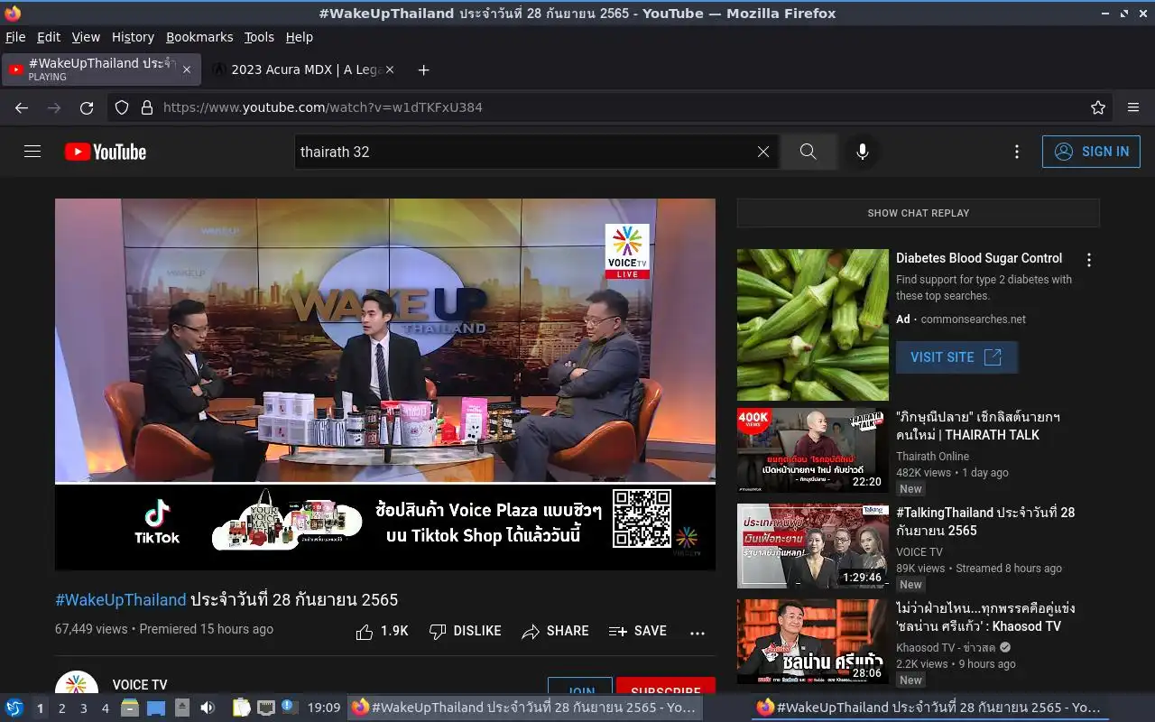Switch to workspace 4
The width and height of the screenshot is (1155, 722).
(x=105, y=708)
